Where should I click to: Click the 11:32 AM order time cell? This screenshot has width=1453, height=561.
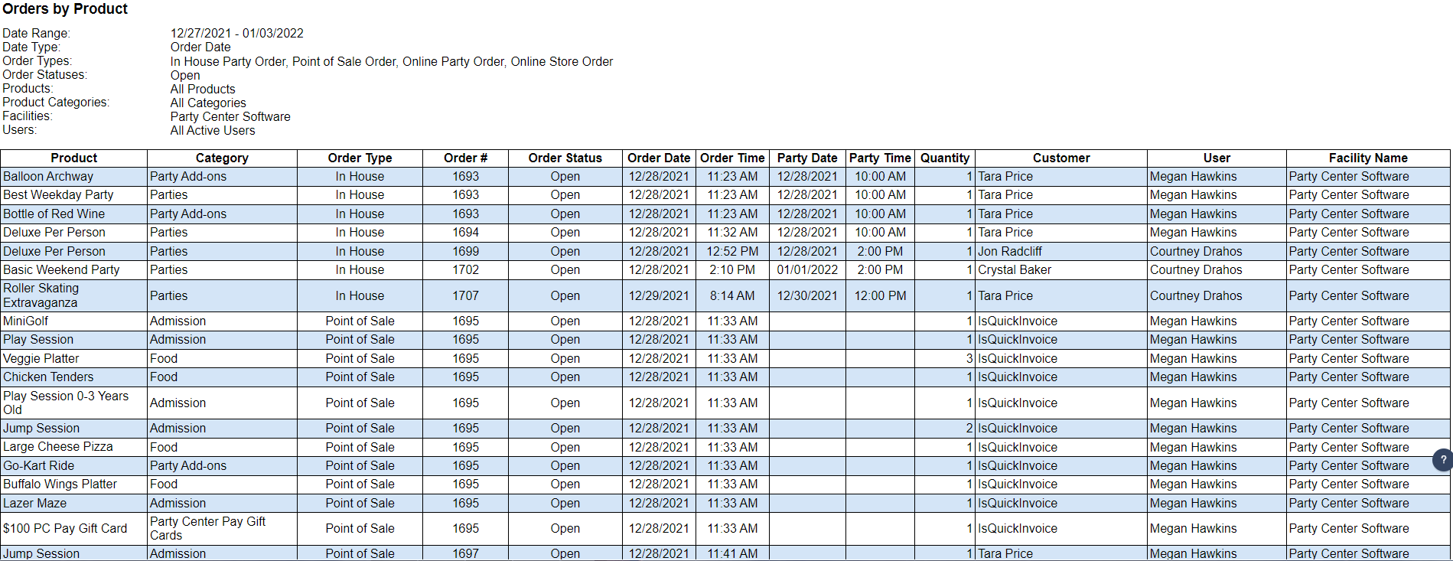coord(732,233)
